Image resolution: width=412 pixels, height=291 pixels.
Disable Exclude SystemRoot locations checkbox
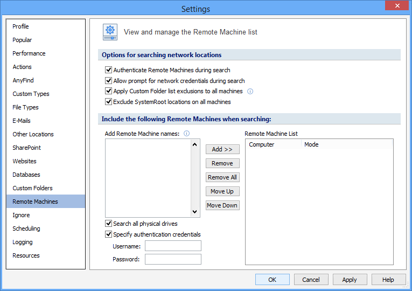[x=109, y=102]
